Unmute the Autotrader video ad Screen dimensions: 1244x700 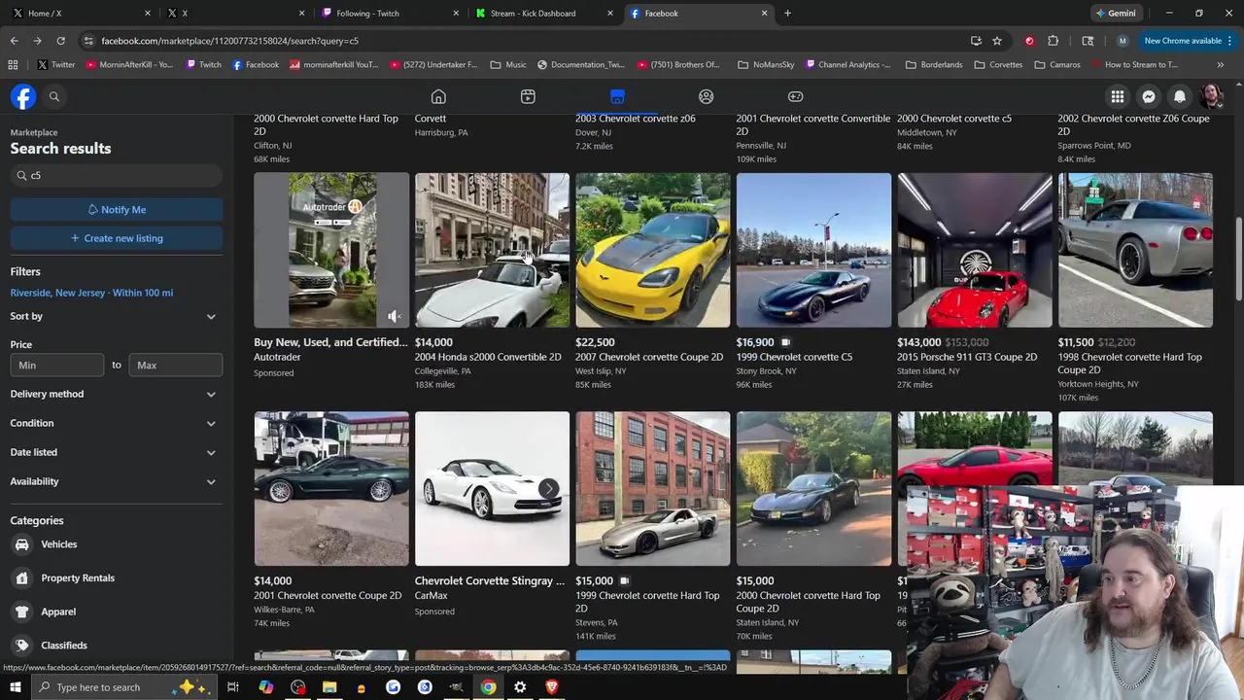click(394, 316)
